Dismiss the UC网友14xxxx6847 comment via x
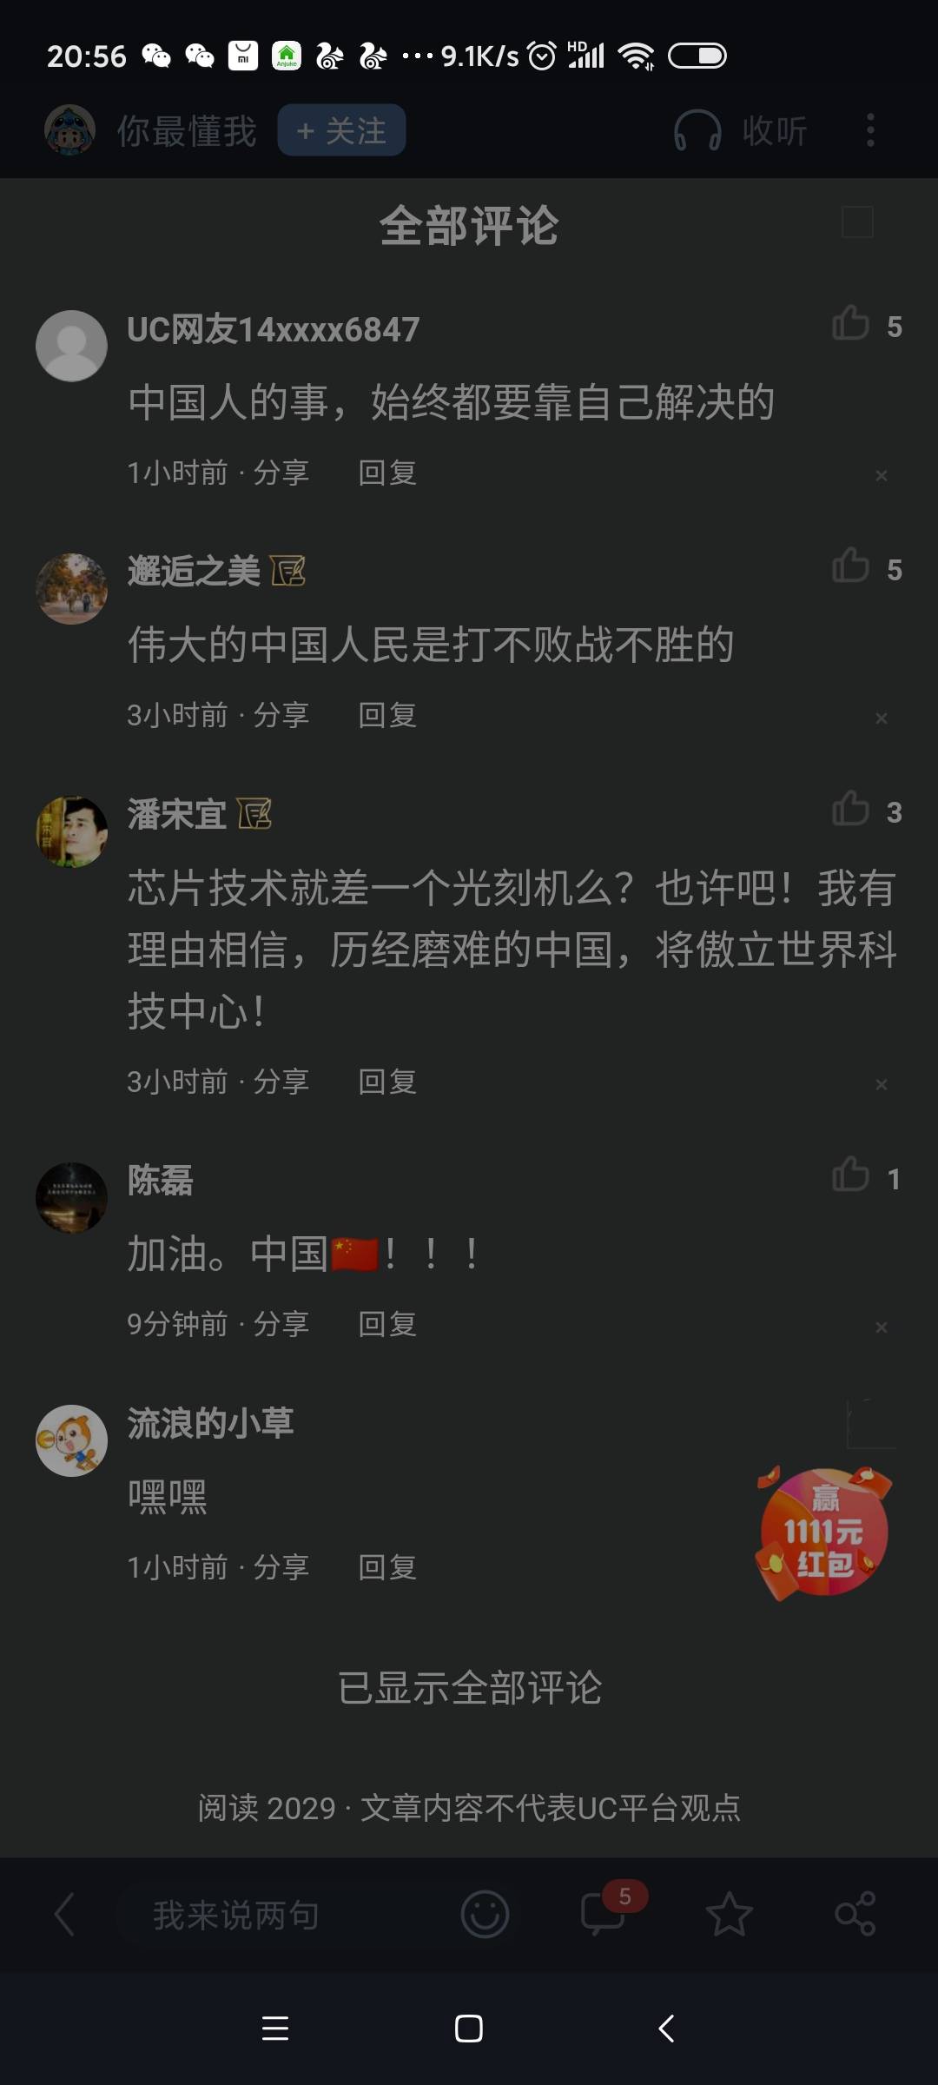 (882, 475)
